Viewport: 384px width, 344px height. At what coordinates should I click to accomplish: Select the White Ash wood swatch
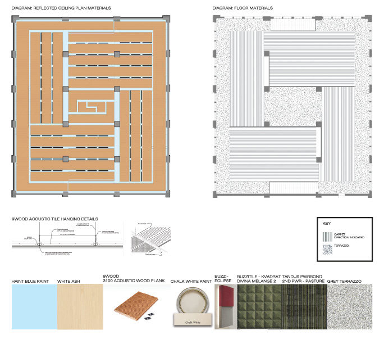79,307
